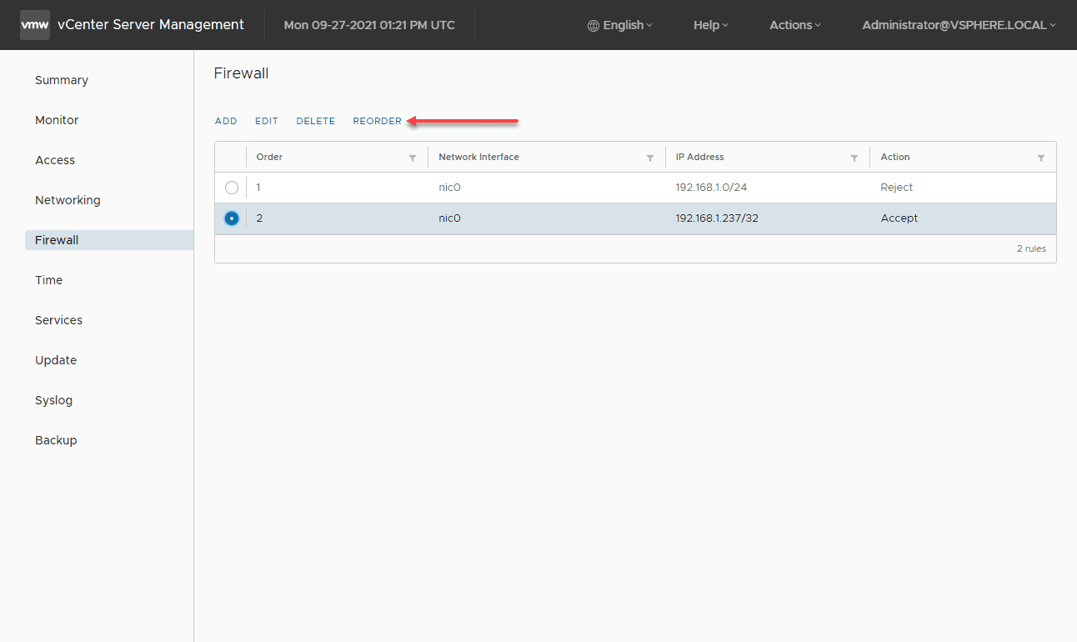
Task: Click EDIT to modify the selected rule
Action: click(x=267, y=121)
